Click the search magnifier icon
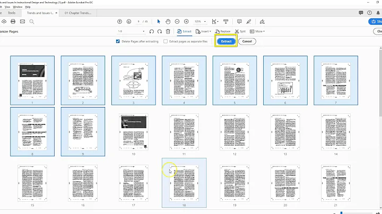Viewport: 382px width, 214px height. click(32, 22)
